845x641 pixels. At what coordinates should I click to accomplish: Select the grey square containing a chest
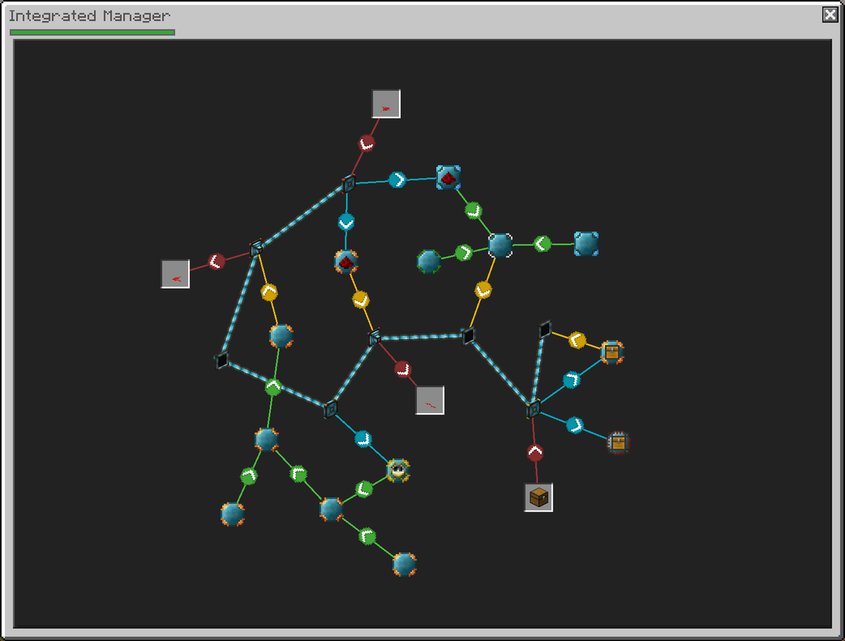click(x=539, y=497)
